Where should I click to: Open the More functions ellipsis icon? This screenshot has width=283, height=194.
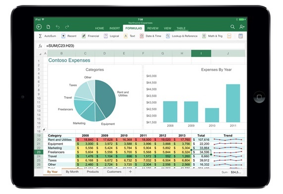(x=229, y=36)
